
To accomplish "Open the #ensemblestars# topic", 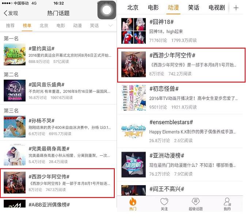I will tap(180, 131).
